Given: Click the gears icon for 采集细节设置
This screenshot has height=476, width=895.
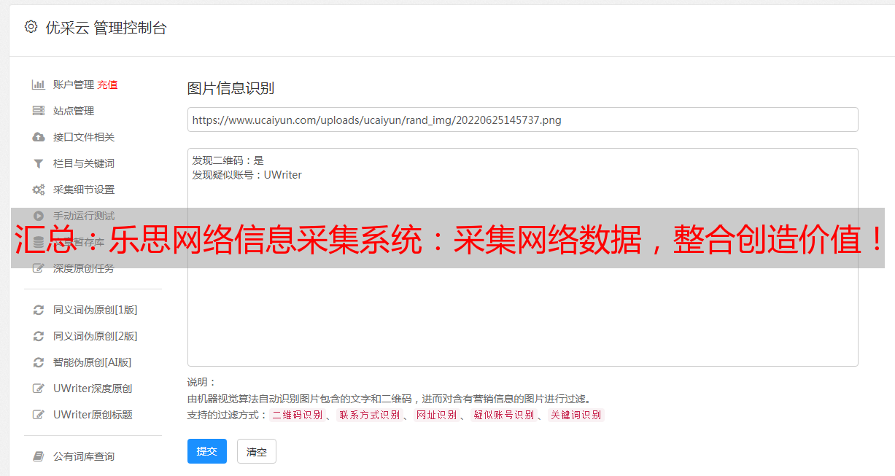Looking at the screenshot, I should pos(39,190).
